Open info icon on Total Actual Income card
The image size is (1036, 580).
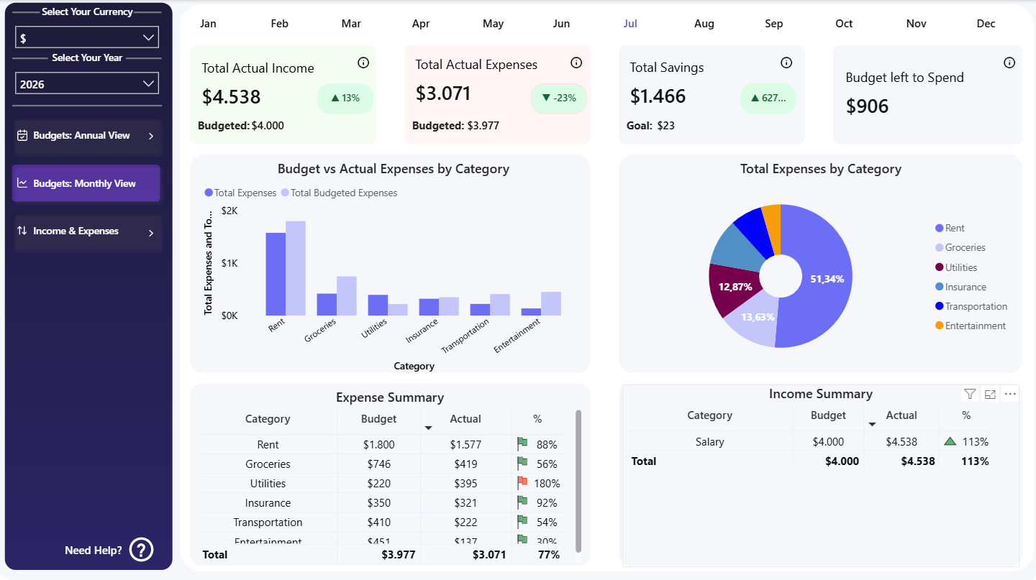[x=363, y=63]
